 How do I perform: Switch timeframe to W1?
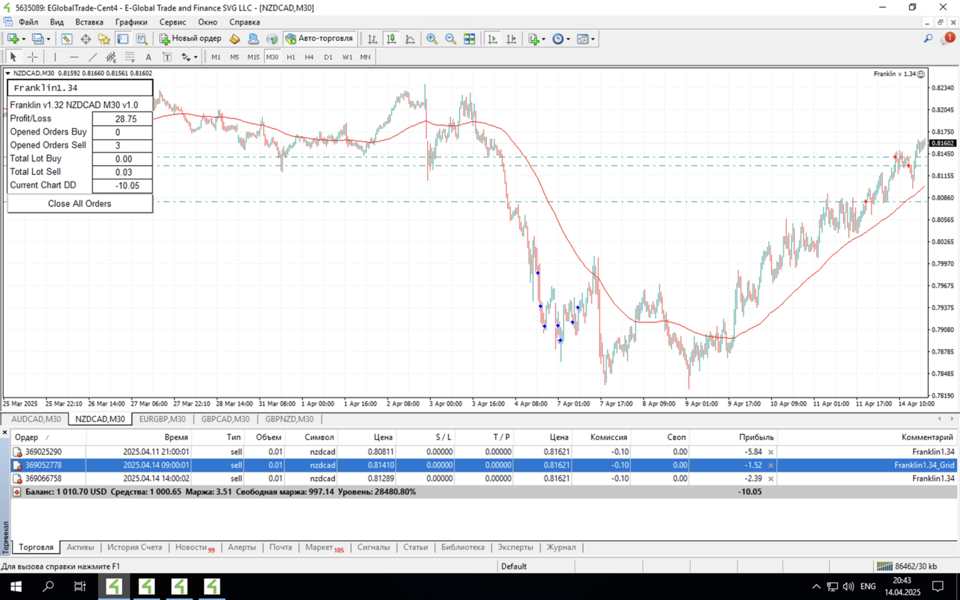coord(347,57)
